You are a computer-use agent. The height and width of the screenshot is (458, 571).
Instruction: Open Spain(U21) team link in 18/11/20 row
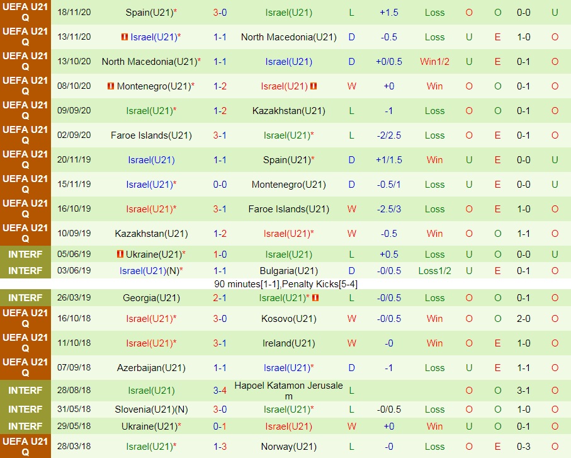[x=149, y=13]
